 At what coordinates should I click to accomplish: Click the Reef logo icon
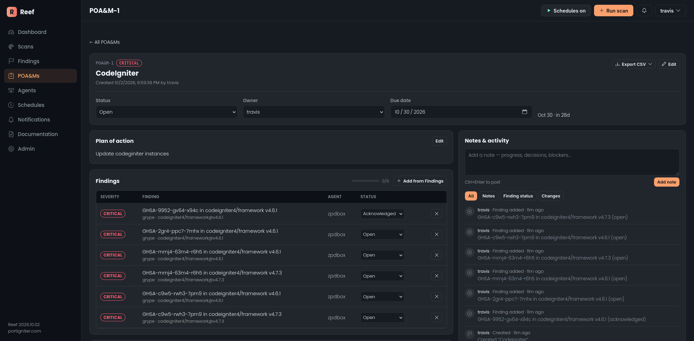tap(12, 12)
